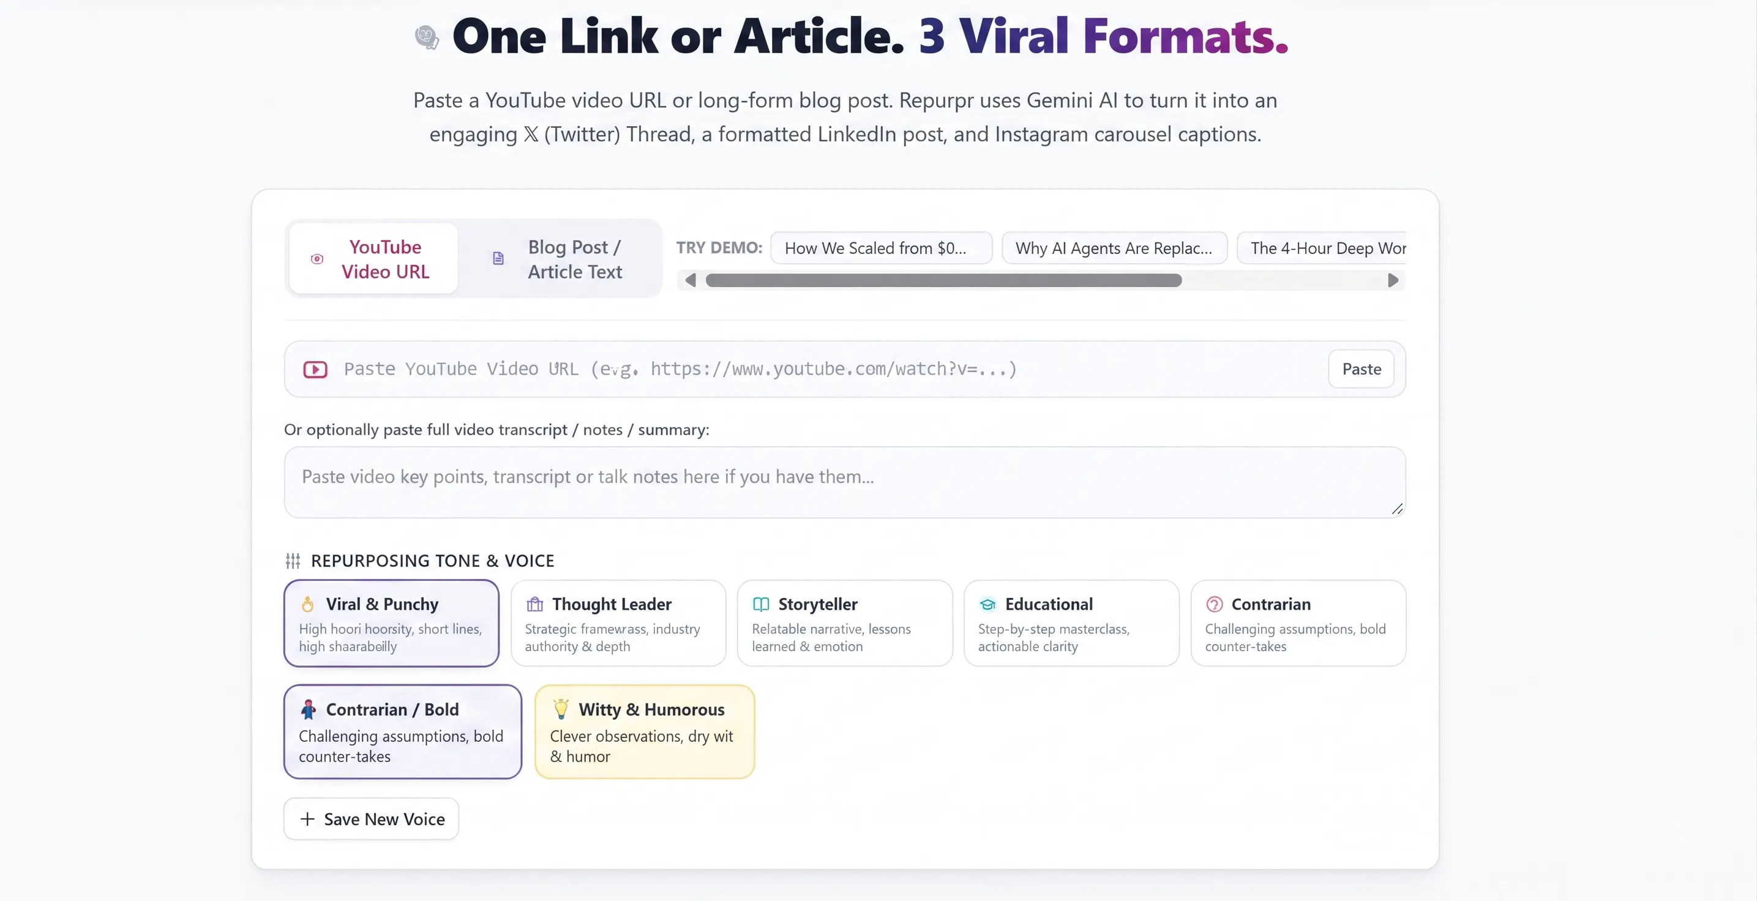Select the Contrarian tone card
Viewport: 1757px width, 901px height.
[1298, 622]
